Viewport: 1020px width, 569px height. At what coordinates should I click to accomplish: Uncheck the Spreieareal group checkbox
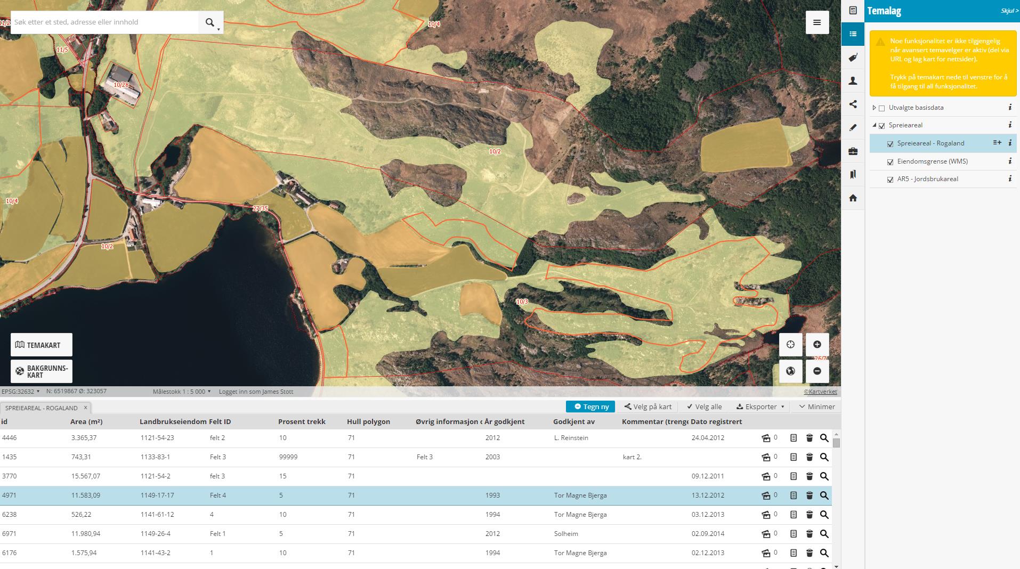[881, 126]
